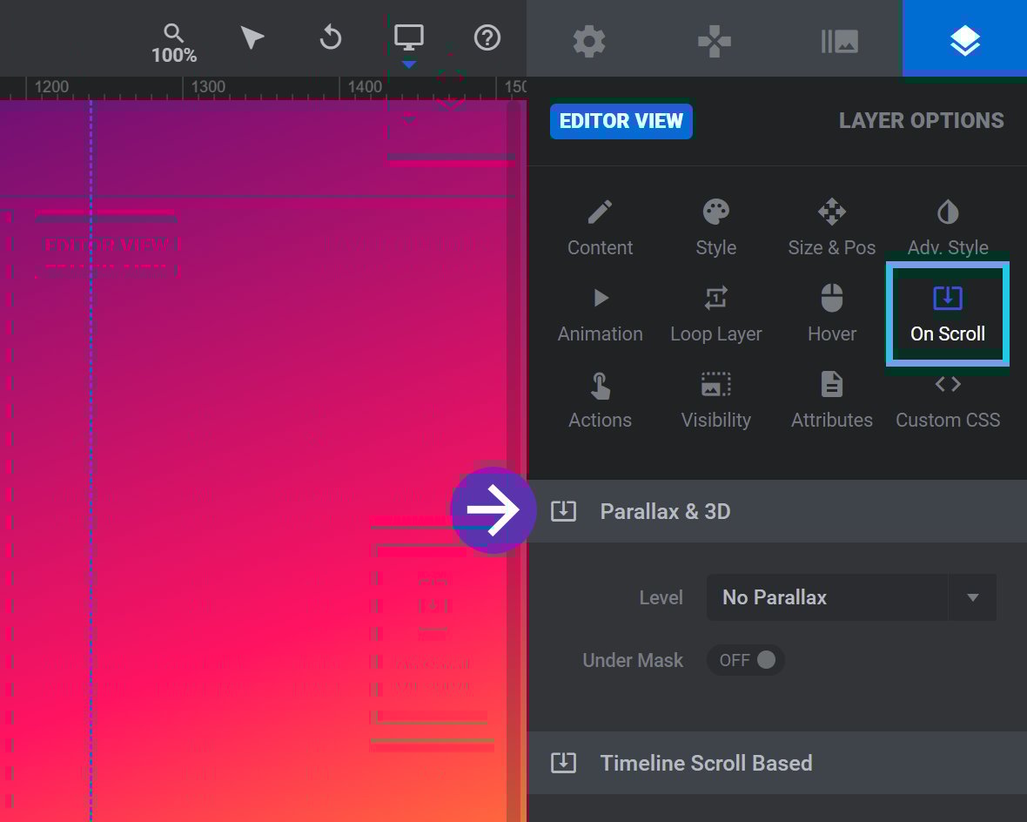1027x822 pixels.
Task: Select the pointer selection tool
Action: click(252, 38)
